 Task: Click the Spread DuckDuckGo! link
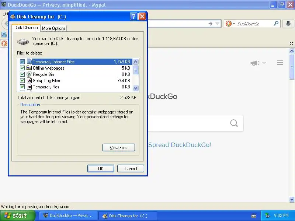pyautogui.click(x=180, y=145)
